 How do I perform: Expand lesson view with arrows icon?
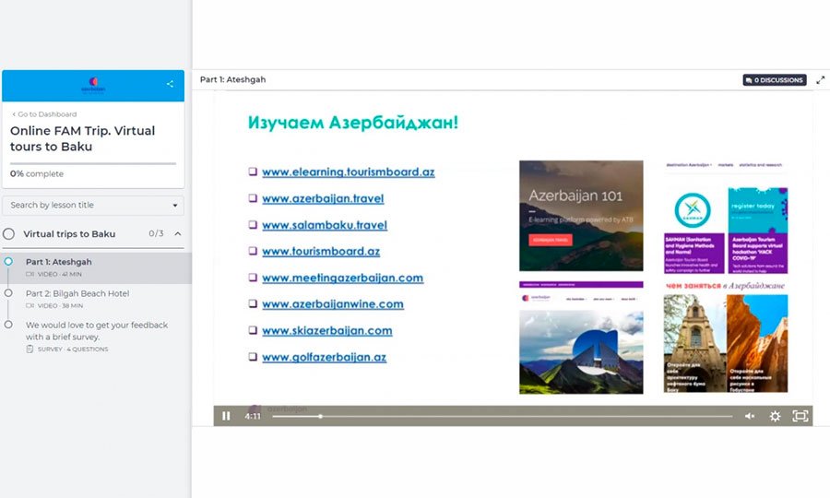click(x=820, y=80)
